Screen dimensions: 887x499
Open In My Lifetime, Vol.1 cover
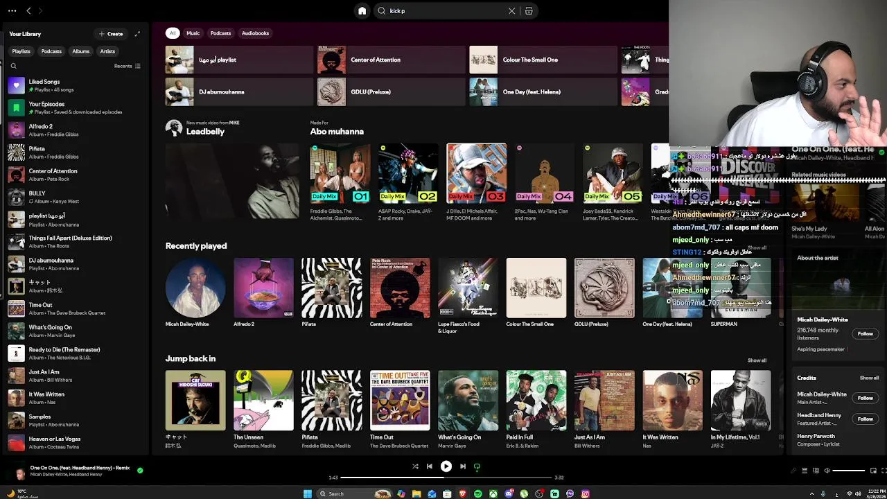pyautogui.click(x=741, y=401)
